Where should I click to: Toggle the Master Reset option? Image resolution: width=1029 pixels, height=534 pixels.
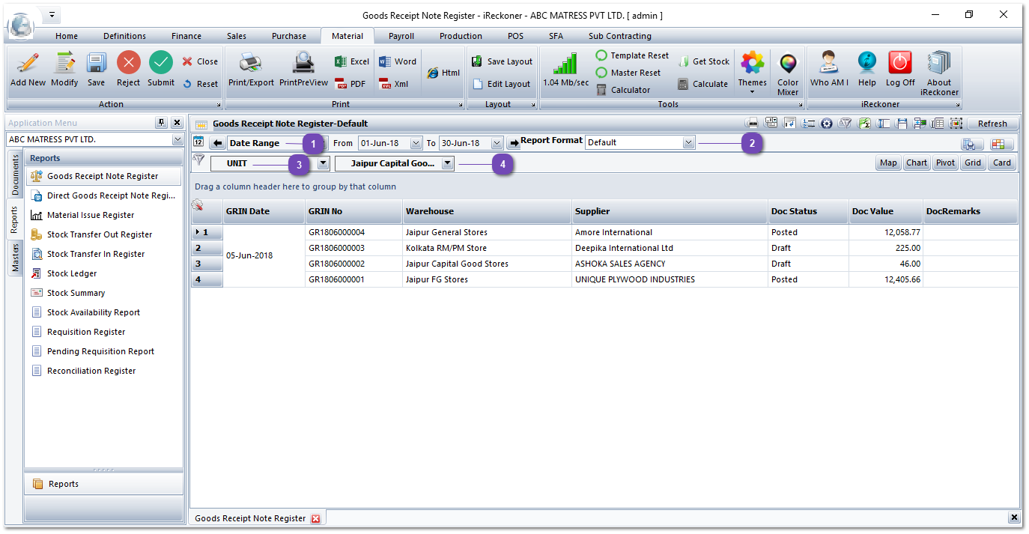click(x=628, y=73)
